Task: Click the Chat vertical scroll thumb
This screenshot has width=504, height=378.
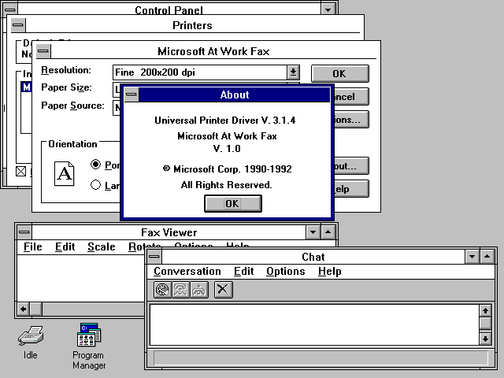Action: pyautogui.click(x=485, y=323)
